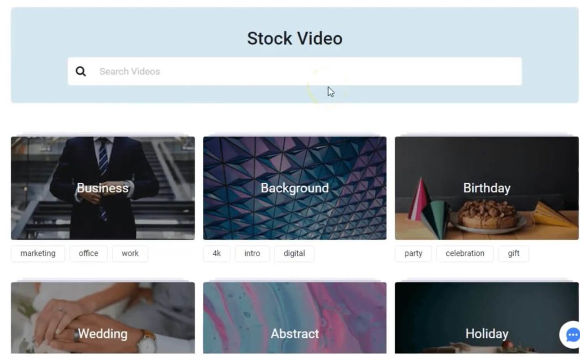This screenshot has width=580, height=357.
Task: Select the gift tag
Action: [x=513, y=253]
